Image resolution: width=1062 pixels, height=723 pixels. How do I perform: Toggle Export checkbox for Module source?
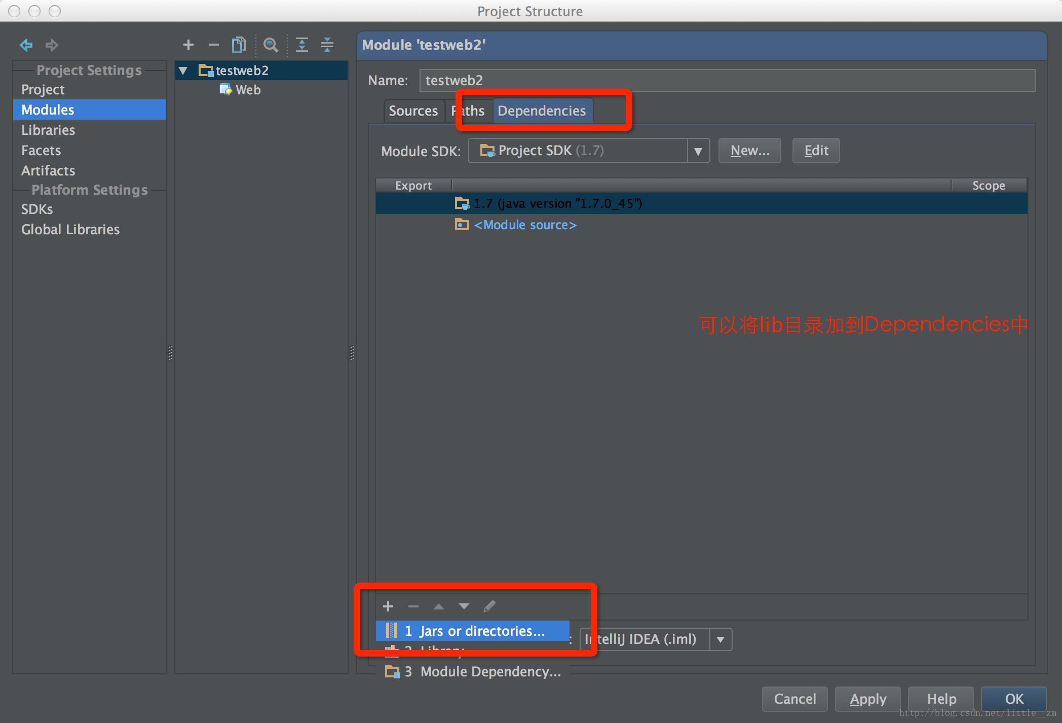pyautogui.click(x=413, y=224)
